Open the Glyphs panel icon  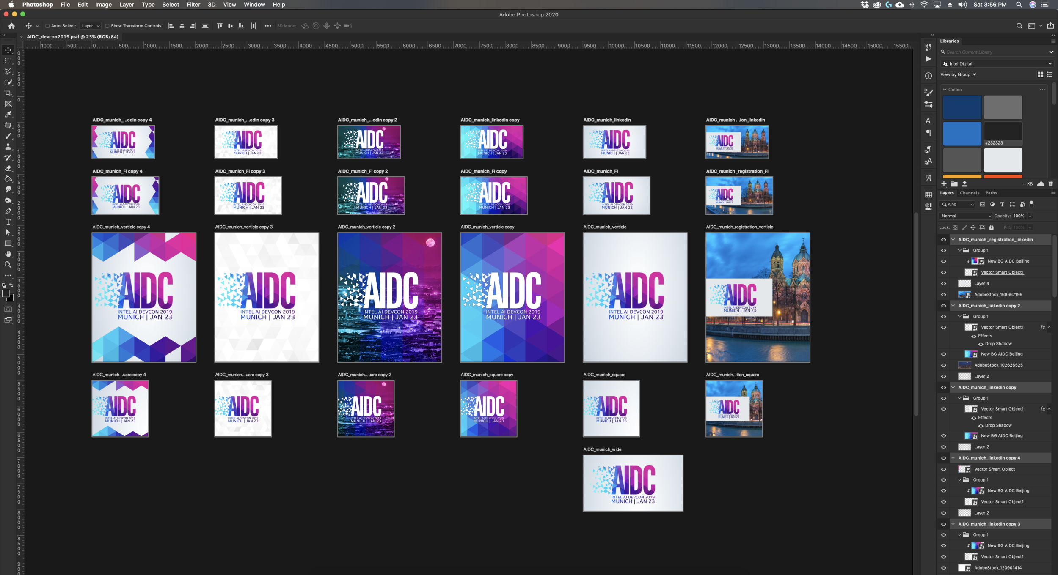[928, 178]
